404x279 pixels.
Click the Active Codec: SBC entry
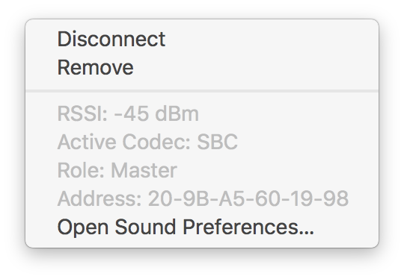pos(202,142)
